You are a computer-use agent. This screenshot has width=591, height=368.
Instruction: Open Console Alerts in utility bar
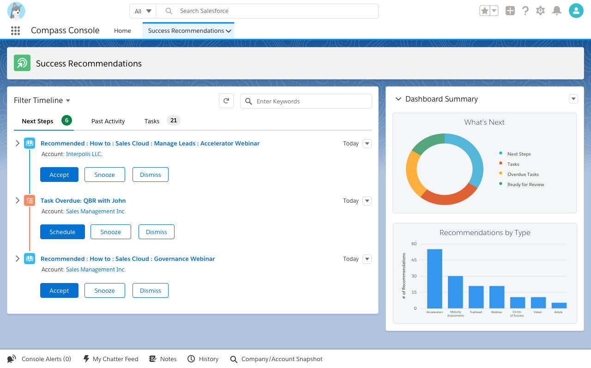tap(39, 359)
